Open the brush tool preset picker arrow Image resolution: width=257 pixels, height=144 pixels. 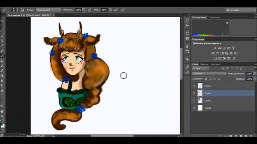point(8,10)
